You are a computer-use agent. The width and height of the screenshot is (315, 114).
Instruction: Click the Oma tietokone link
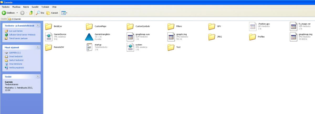click(15, 64)
